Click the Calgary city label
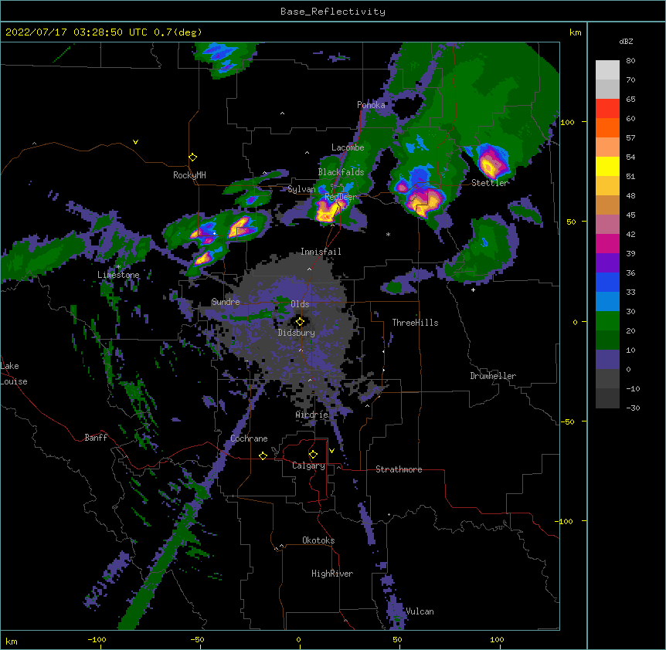 click(x=308, y=465)
